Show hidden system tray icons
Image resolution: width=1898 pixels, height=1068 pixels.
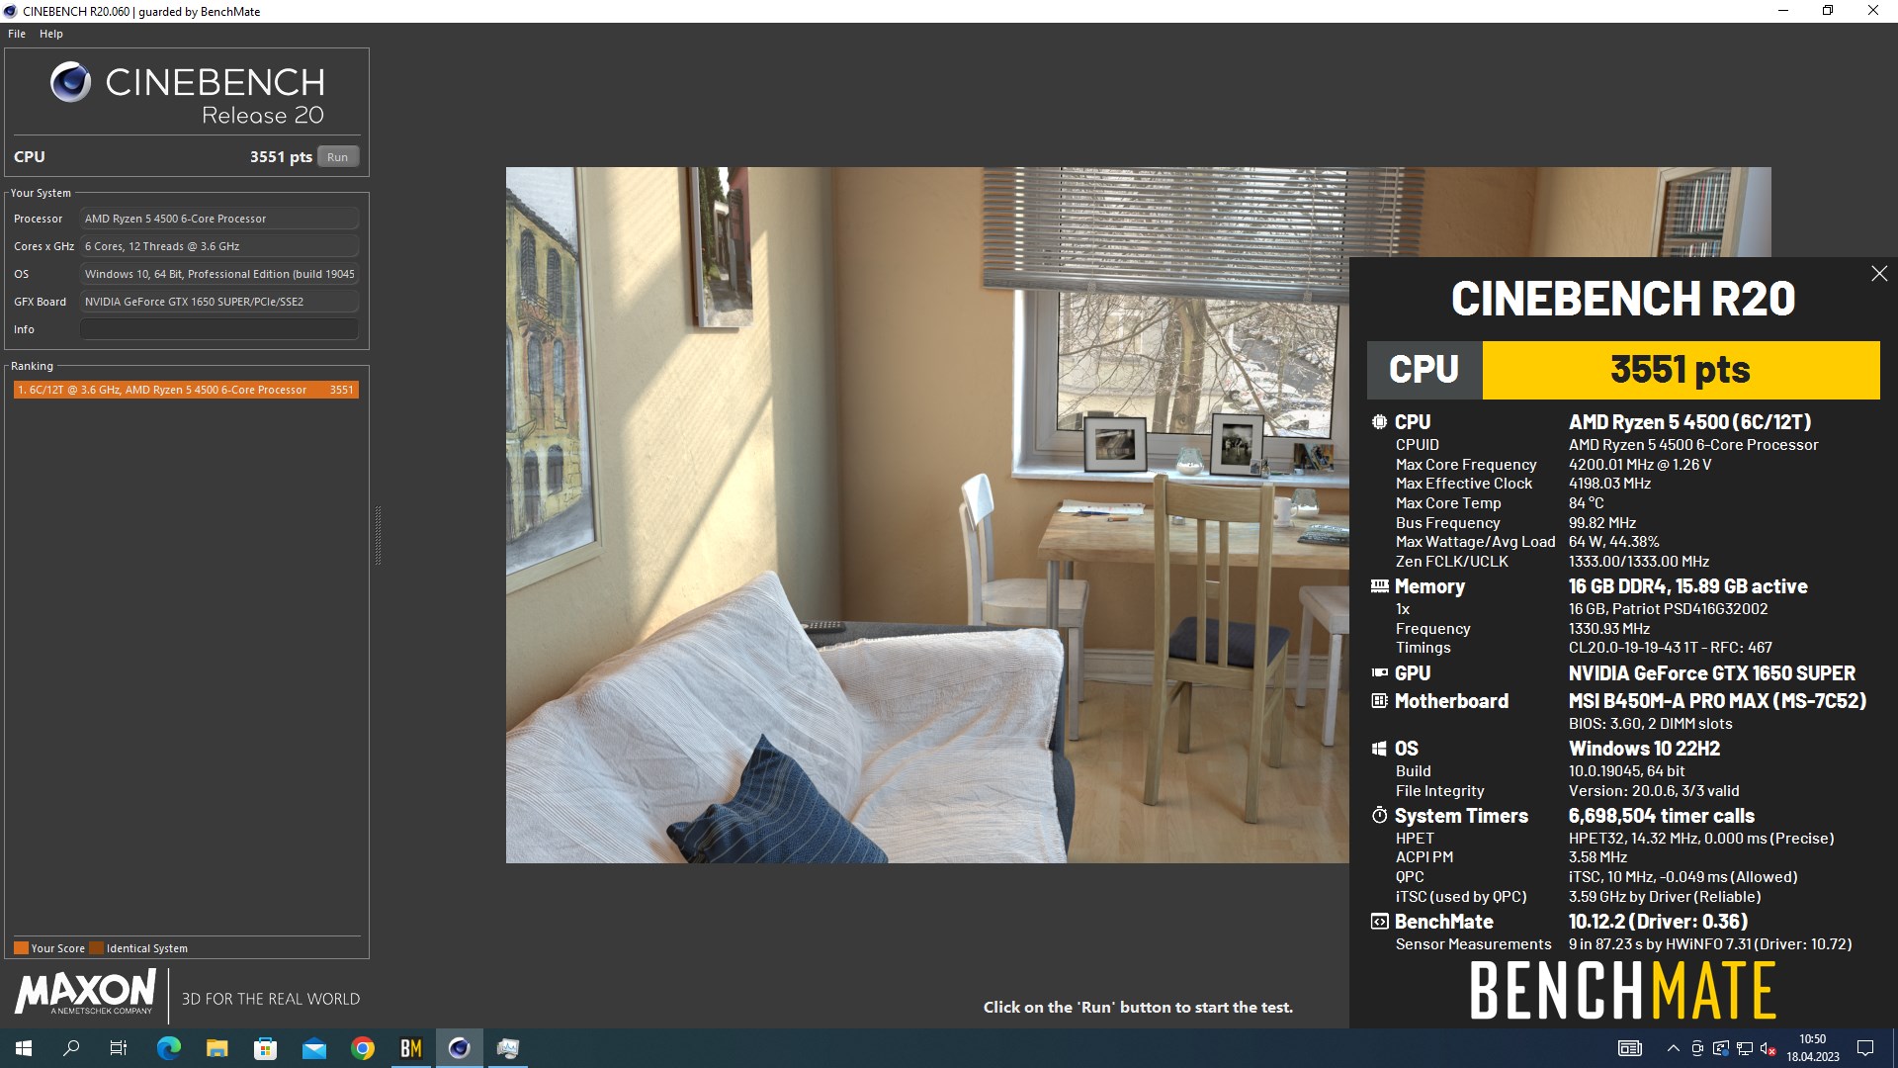click(1673, 1048)
